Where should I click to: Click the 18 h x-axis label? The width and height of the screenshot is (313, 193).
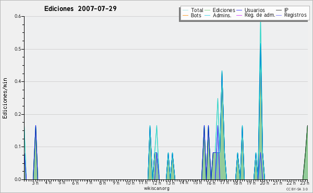pyautogui.click(x=237, y=183)
